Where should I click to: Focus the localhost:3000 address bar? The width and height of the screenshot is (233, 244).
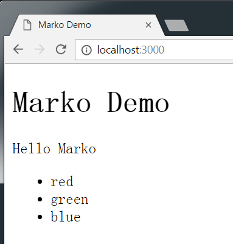(154, 50)
